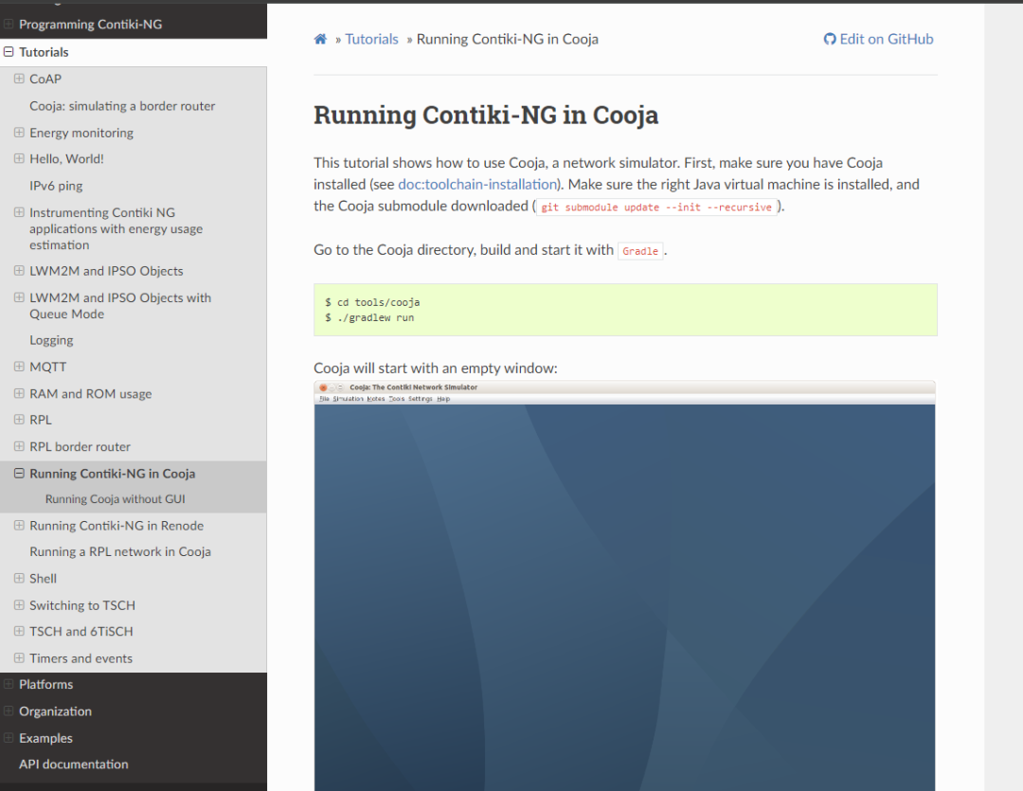Viewport: 1023px width, 791px height.
Task: Expand the Platforms section
Action: [9, 684]
